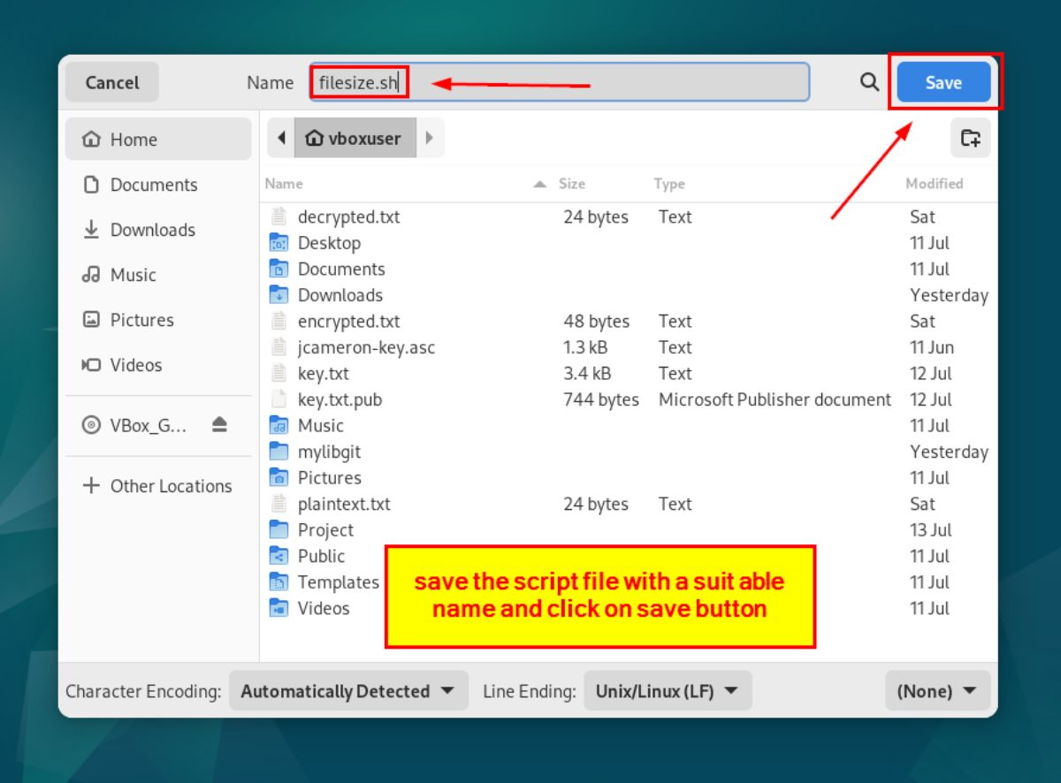Viewport: 1061px width, 783px height.
Task: Sort files by the Size column
Action: 571,184
